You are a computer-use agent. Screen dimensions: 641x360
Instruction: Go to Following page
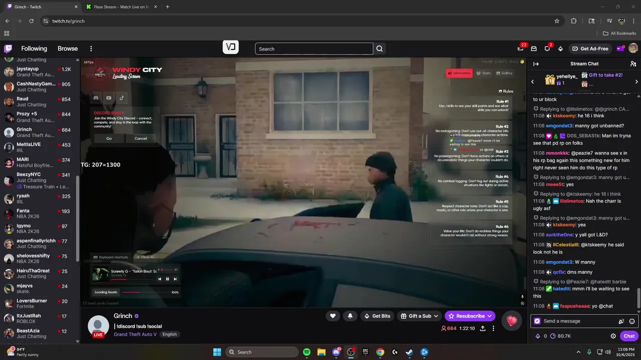click(x=34, y=48)
